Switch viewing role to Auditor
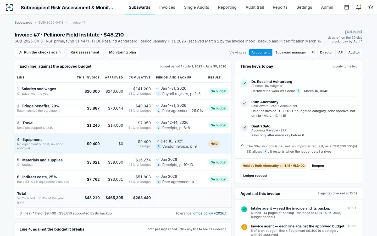The image size is (377, 236). point(354,52)
